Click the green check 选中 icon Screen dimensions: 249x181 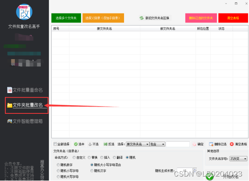click(76, 144)
